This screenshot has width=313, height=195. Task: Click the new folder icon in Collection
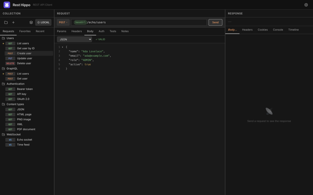(x=6, y=22)
